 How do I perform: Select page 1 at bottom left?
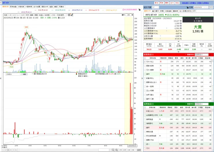coord(3,150)
